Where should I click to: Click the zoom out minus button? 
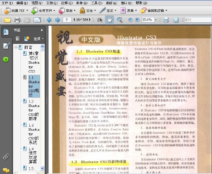coord(130,20)
